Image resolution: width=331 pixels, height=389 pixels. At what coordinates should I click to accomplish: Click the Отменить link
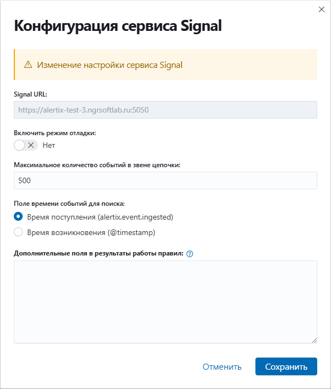coord(222,367)
